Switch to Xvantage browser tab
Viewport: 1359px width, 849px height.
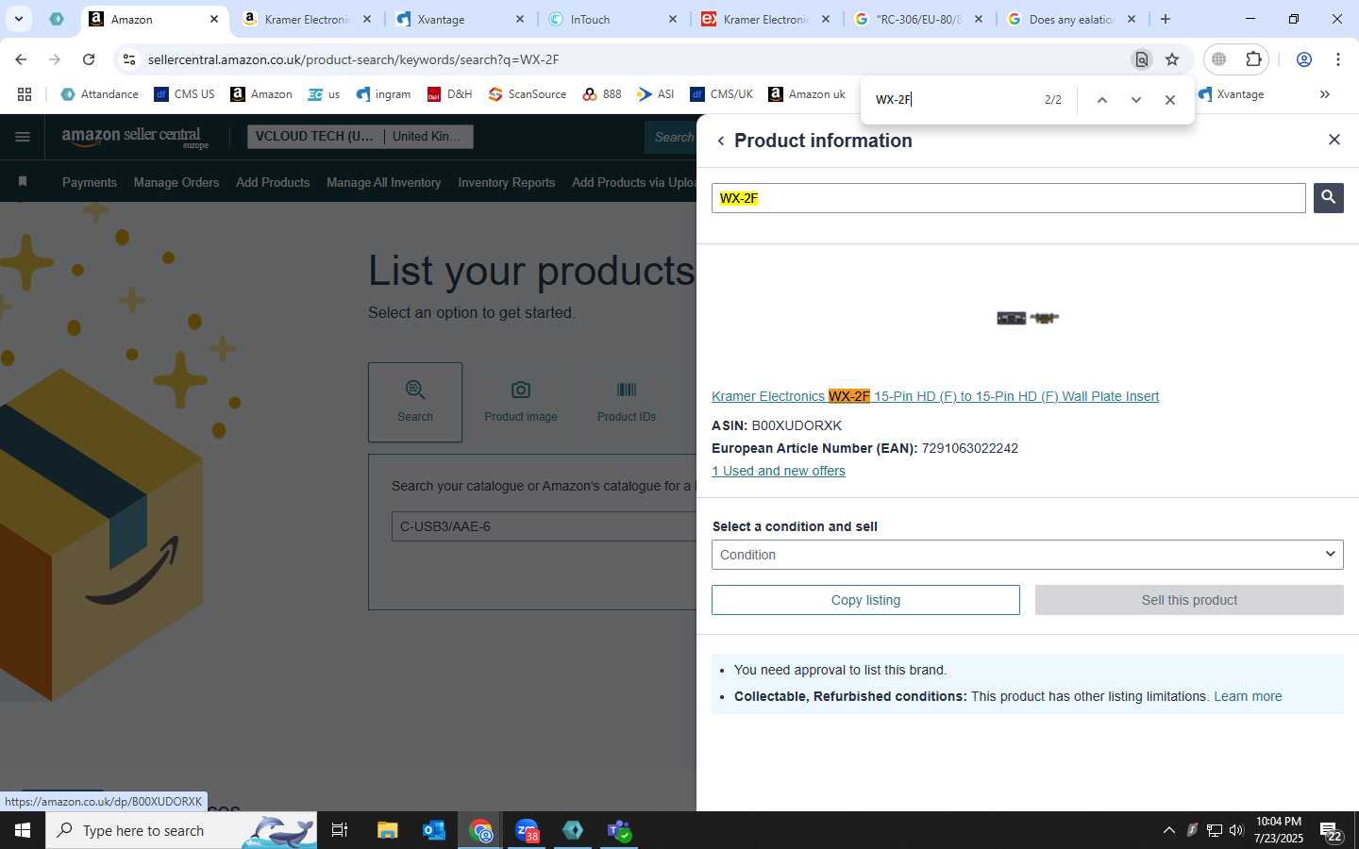pos(460,19)
